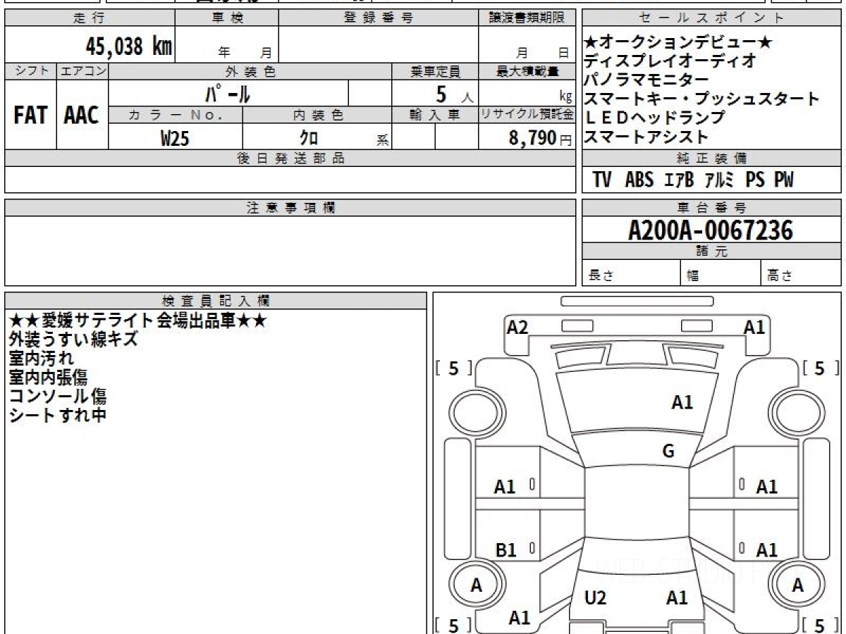Image resolution: width=846 pixels, height=634 pixels.
Task: Click the AAC air-conditioner value
Action: pyautogui.click(x=82, y=116)
